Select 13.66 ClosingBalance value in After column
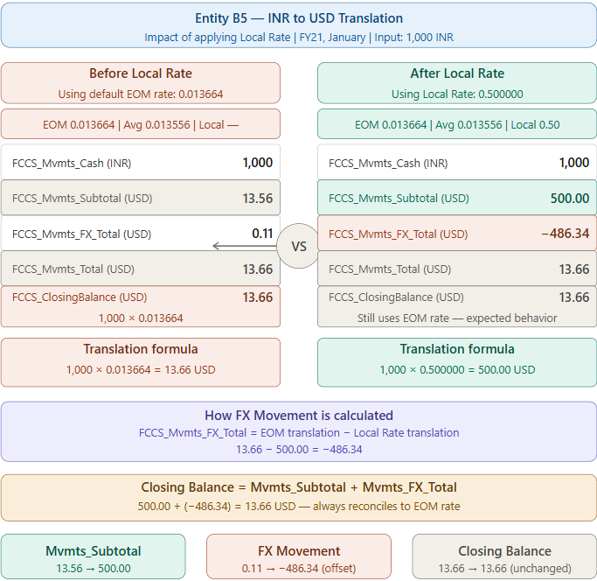 pyautogui.click(x=573, y=297)
